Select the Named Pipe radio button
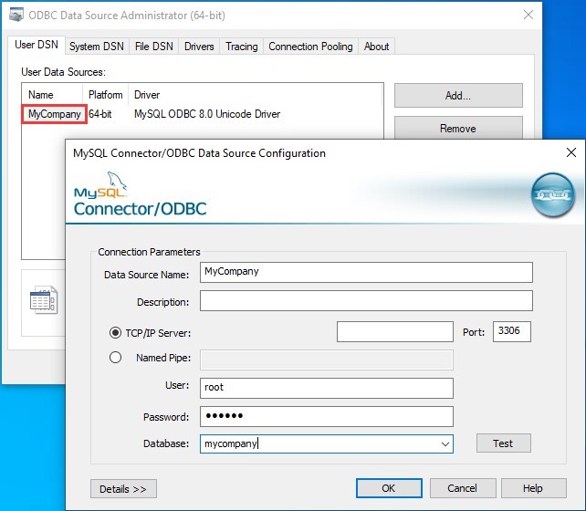Screen dimensions: 586x511 point(116,358)
